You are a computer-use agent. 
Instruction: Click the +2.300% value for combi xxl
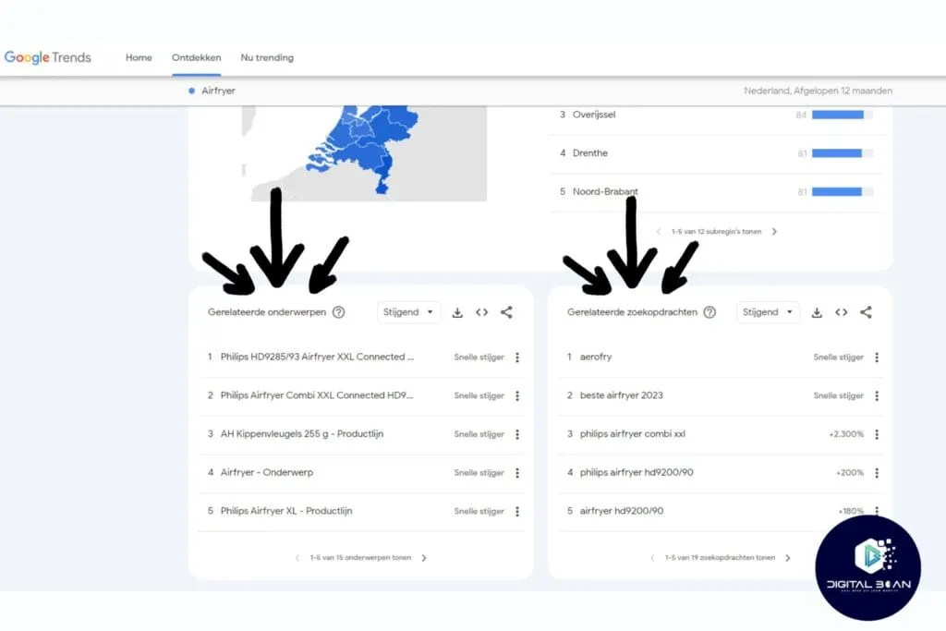(846, 434)
